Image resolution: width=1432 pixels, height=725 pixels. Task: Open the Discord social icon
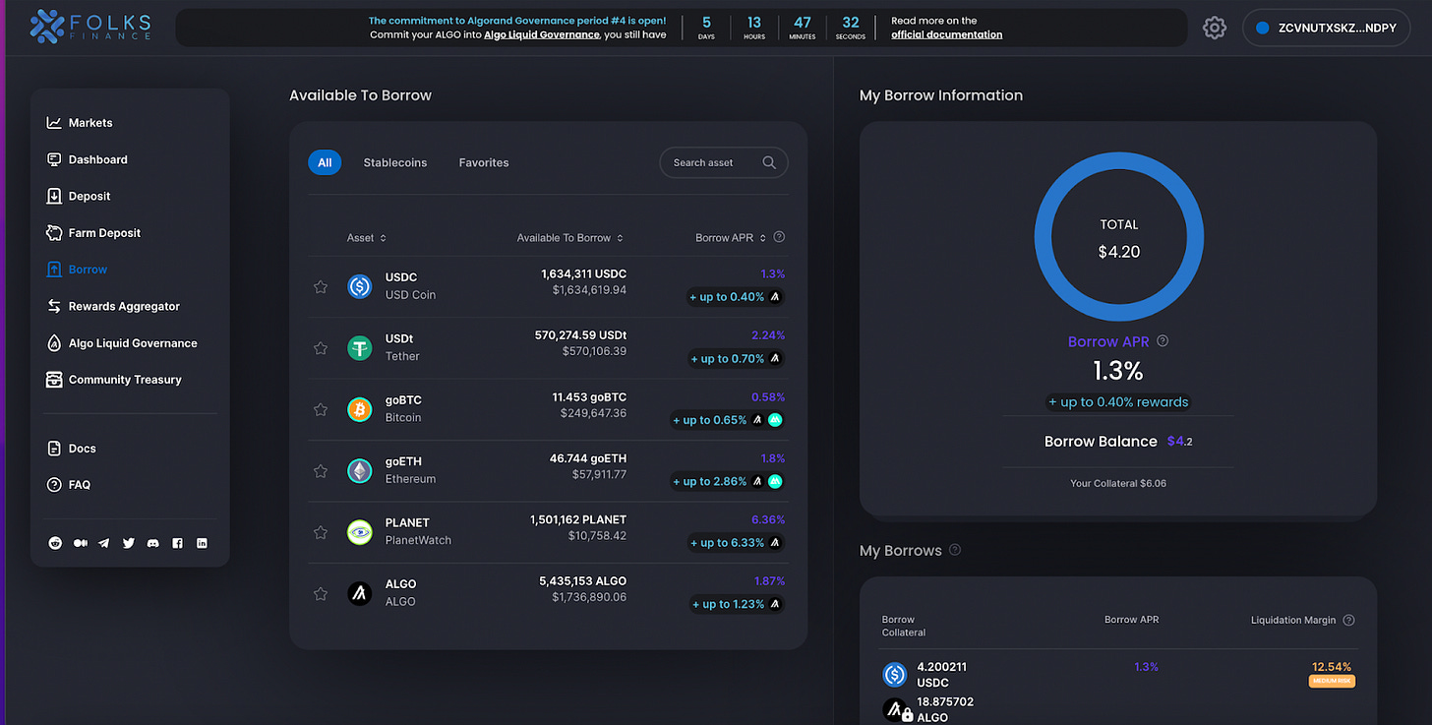153,543
